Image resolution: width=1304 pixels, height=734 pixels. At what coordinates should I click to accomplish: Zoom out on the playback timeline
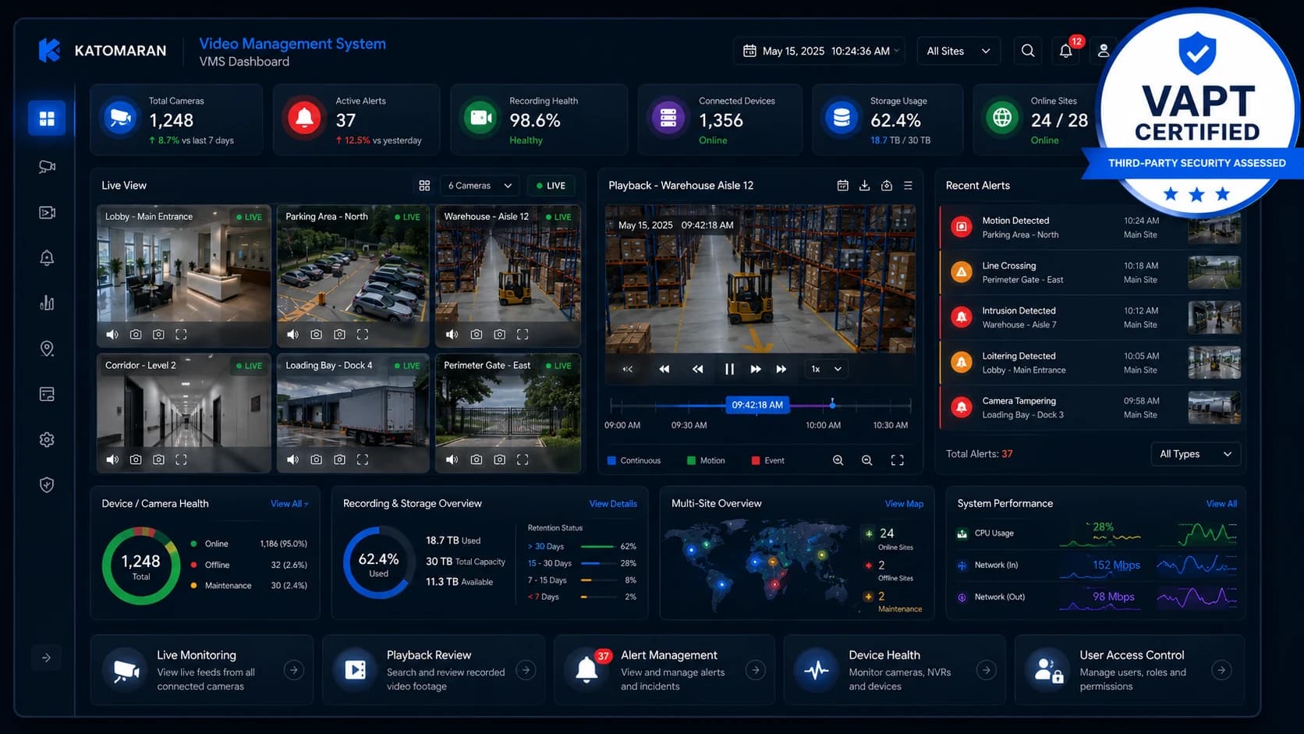click(866, 460)
